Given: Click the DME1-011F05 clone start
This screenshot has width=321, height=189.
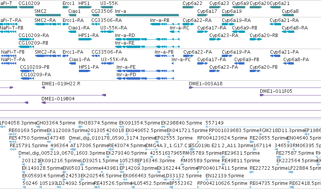Looking at the screenshot, I should [262, 95].
